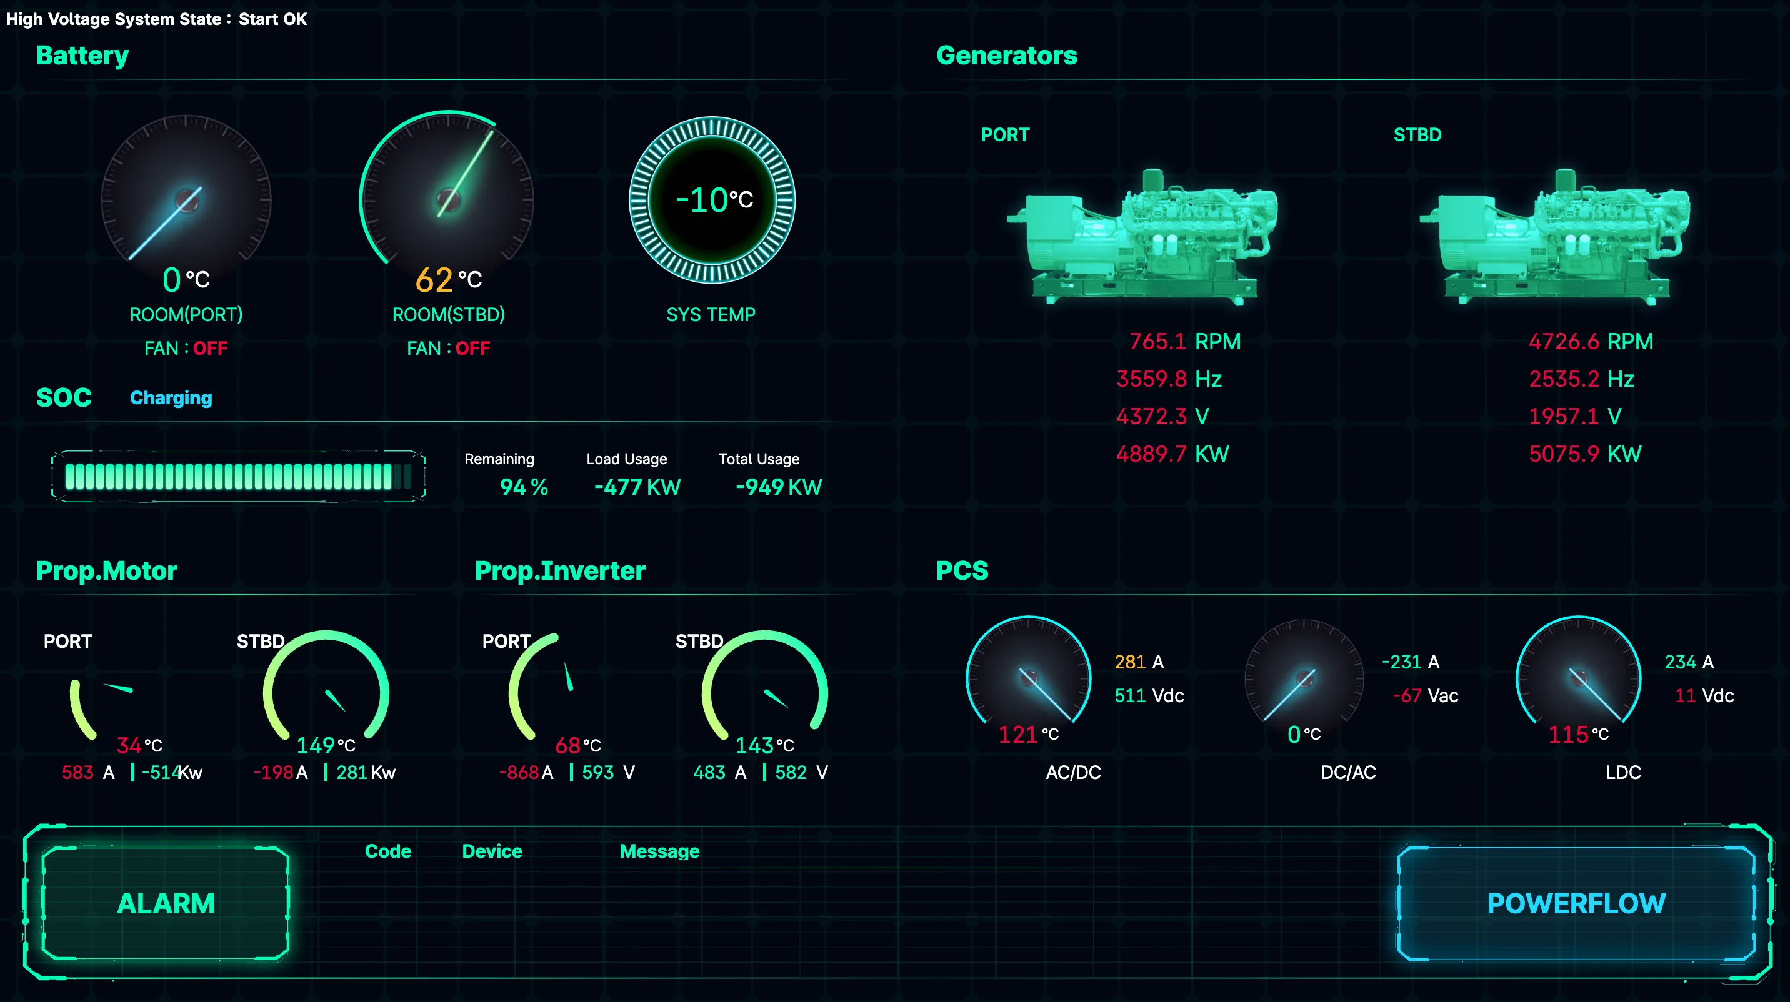Click the SYS TEMP circular indicator
The width and height of the screenshot is (1790, 1002).
(711, 200)
